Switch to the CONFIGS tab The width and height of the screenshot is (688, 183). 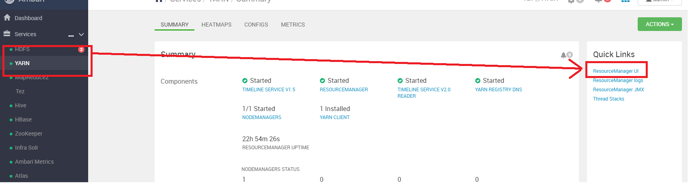(x=256, y=25)
